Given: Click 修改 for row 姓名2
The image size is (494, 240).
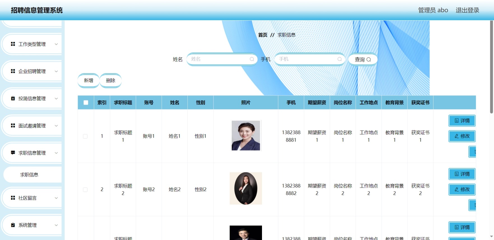Looking at the screenshot, I should (462, 189).
